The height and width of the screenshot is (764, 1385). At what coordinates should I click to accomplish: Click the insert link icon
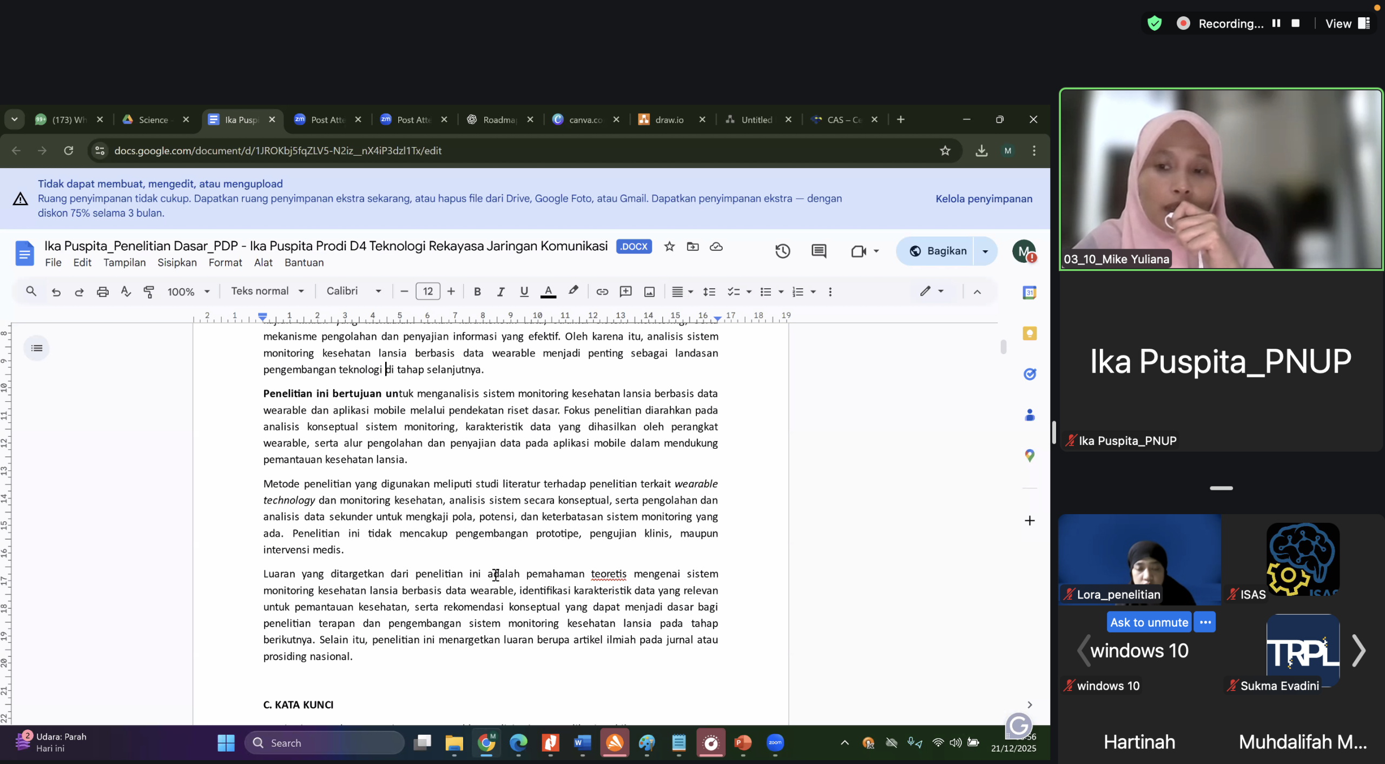point(602,292)
